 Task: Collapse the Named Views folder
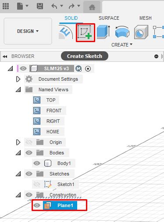[18, 90]
